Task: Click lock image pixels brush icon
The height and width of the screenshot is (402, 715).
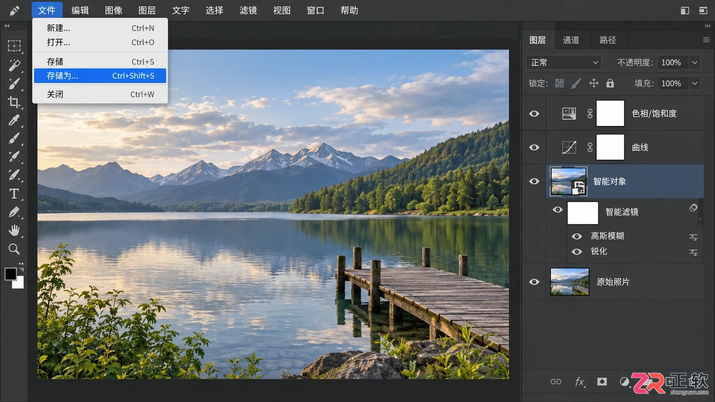Action: pos(576,83)
